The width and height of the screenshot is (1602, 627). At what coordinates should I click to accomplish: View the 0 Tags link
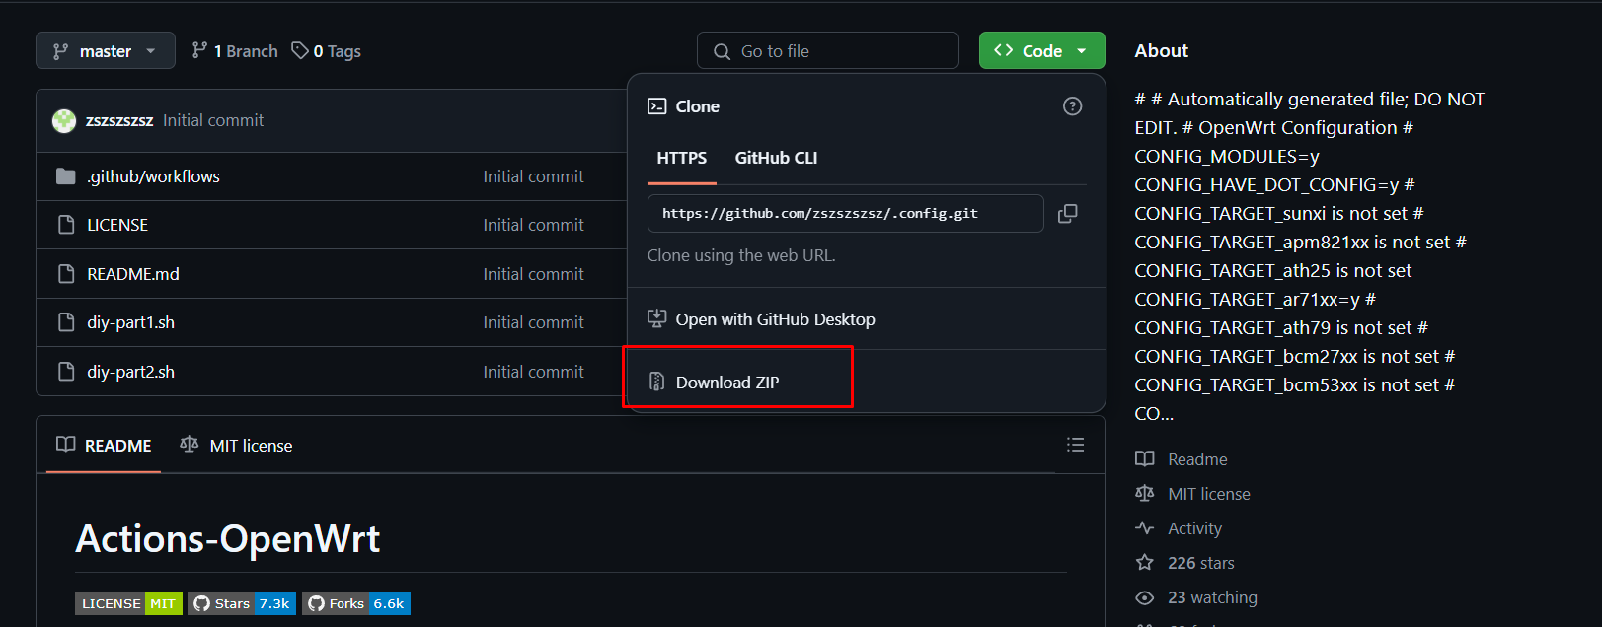(x=327, y=51)
